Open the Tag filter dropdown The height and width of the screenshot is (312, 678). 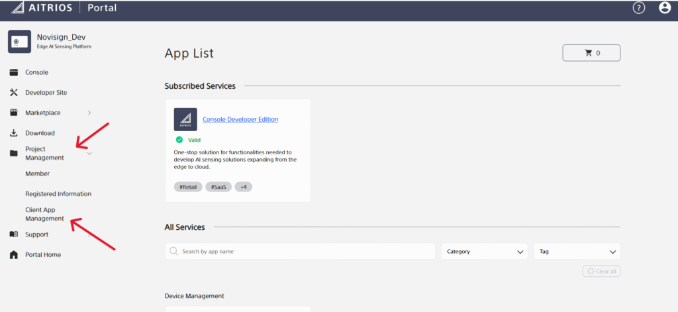tap(576, 252)
